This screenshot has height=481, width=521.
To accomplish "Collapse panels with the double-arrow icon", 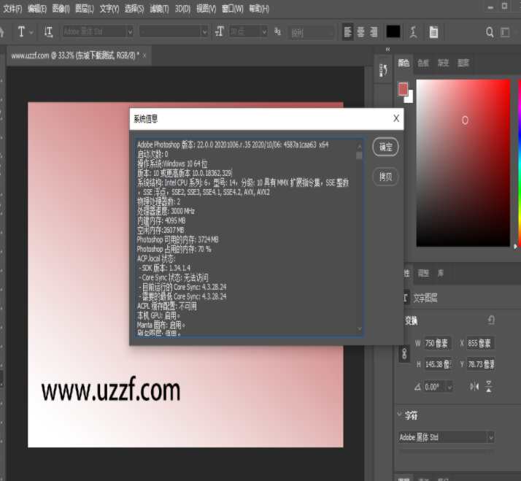I will click(x=387, y=49).
